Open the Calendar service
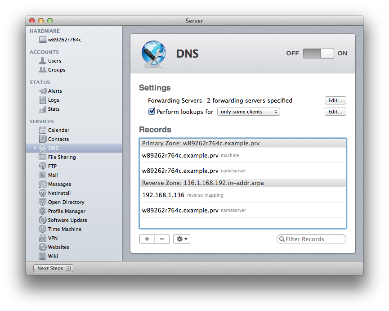 tap(58, 130)
